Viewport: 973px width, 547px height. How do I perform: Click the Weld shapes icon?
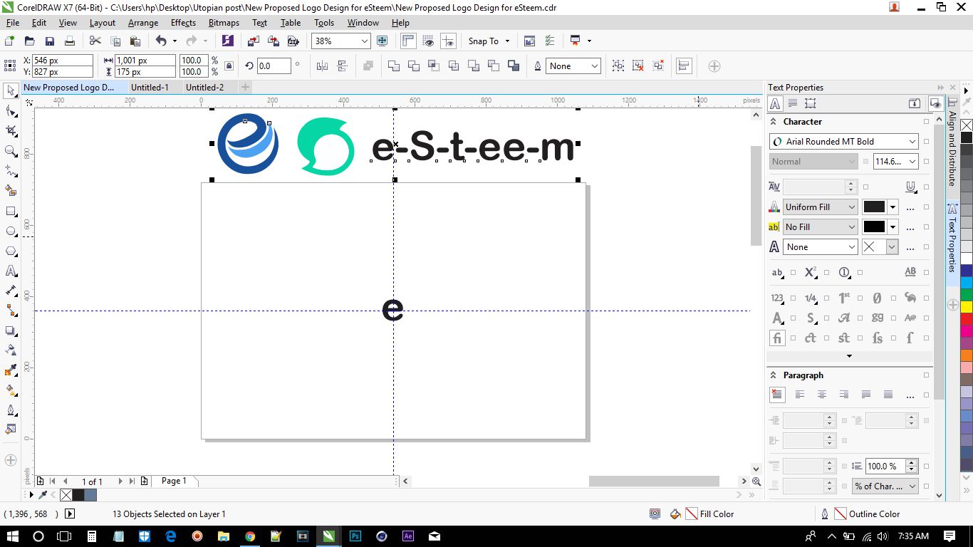(x=393, y=66)
